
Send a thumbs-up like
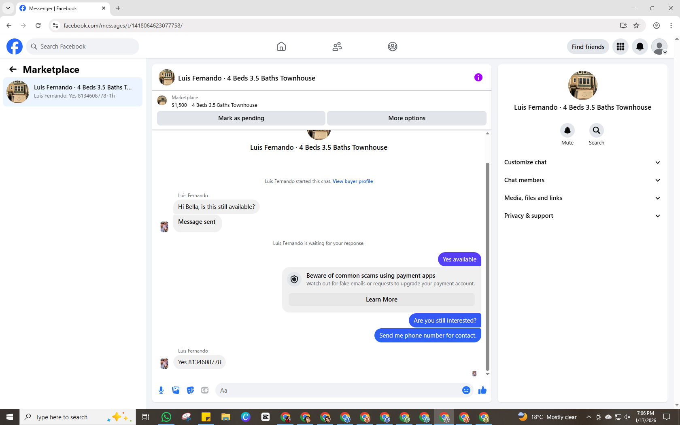pyautogui.click(x=482, y=390)
